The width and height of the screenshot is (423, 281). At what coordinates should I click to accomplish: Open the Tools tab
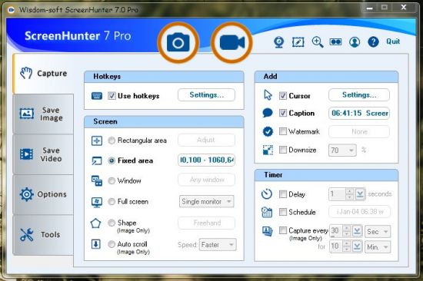pyautogui.click(x=43, y=235)
